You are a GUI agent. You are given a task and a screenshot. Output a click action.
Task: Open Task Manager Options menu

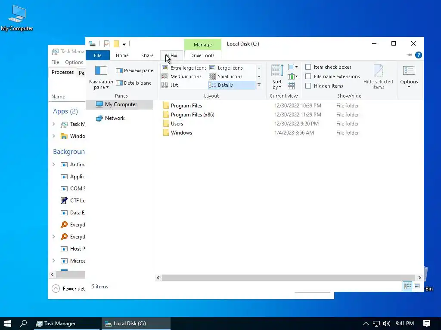[x=74, y=62]
